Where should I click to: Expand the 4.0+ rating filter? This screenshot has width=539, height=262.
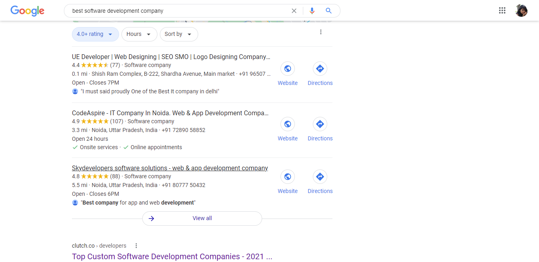coord(95,34)
